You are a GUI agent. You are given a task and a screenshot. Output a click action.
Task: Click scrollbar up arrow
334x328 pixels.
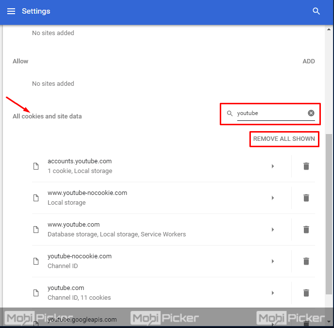pos(329,29)
